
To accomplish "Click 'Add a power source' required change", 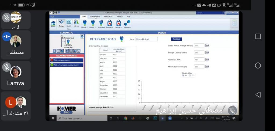I will 67,60.
